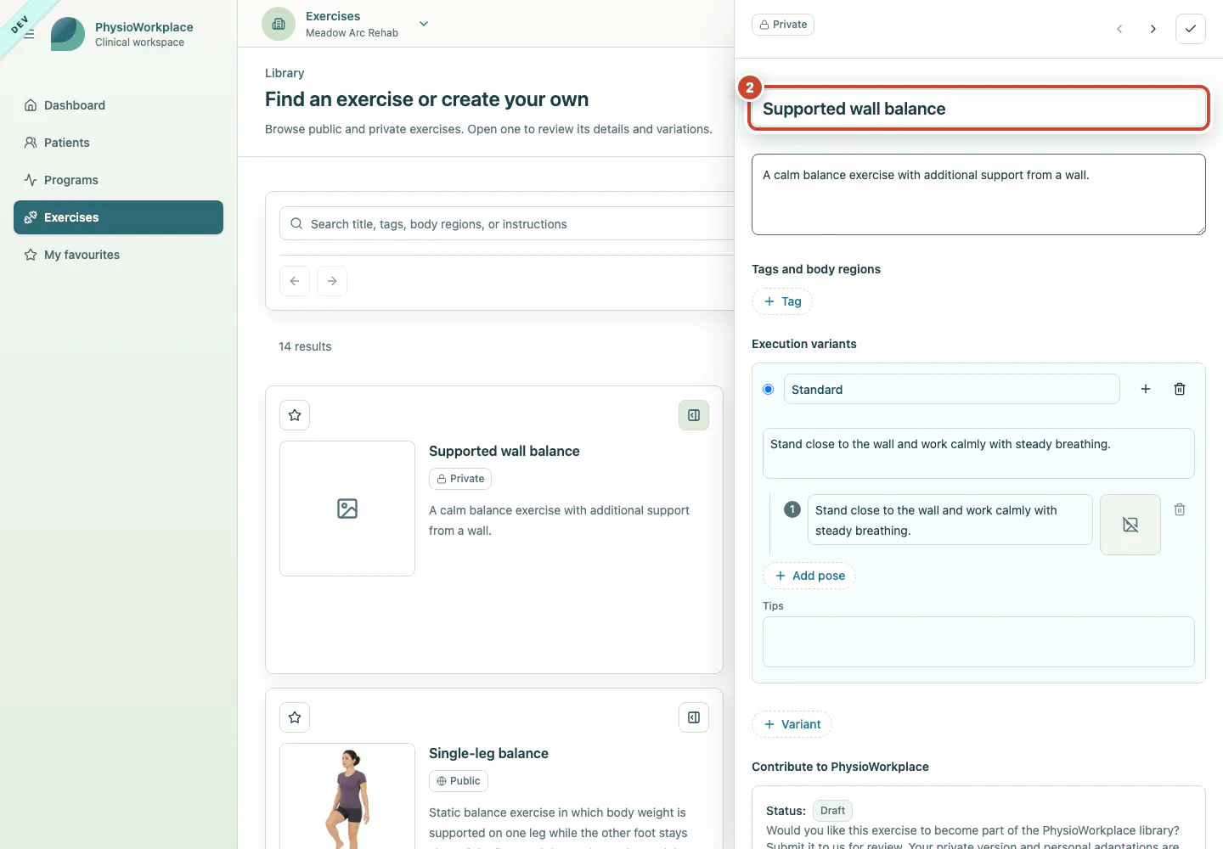1223x849 pixels.
Task: Edit the Supported wall balance title field
Action: coord(978,109)
